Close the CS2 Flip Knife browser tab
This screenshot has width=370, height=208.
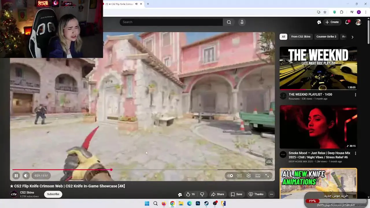pyautogui.click(x=141, y=4)
